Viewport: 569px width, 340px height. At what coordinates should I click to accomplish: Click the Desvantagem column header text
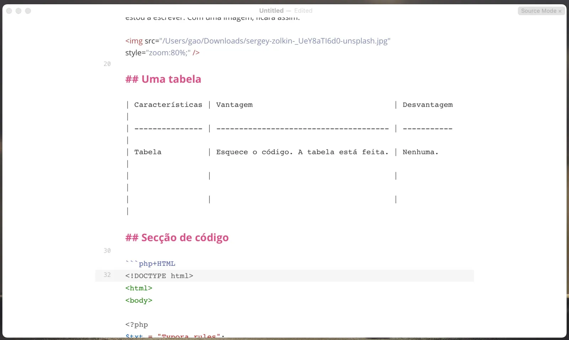point(427,105)
